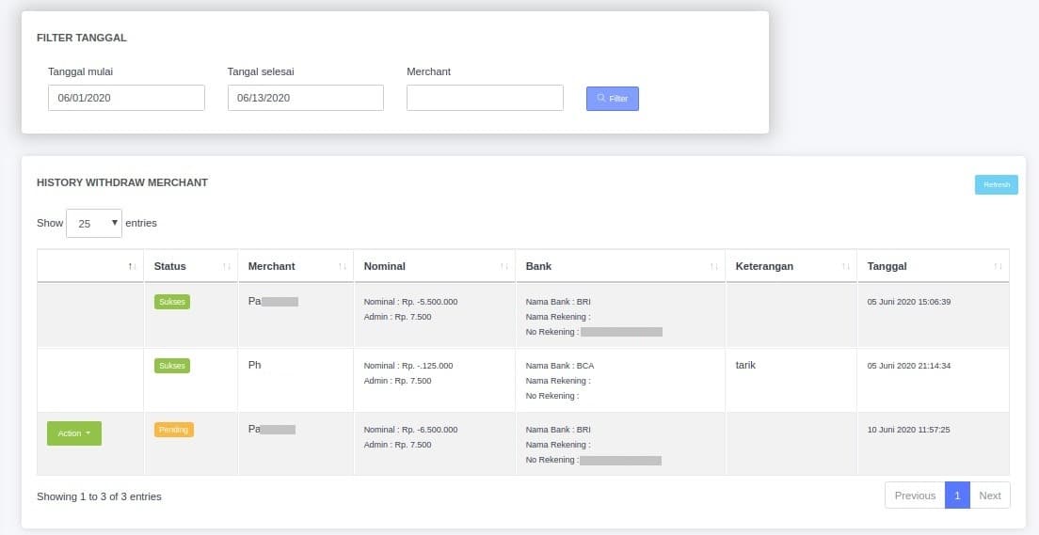Open the Action dropdown for pending row
The image size is (1039, 535).
74,433
